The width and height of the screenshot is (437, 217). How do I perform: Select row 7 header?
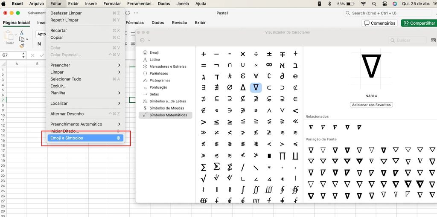click(3, 100)
